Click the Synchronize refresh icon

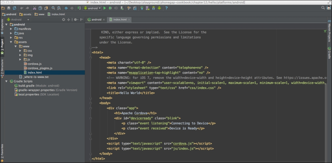[x=14, y=8]
